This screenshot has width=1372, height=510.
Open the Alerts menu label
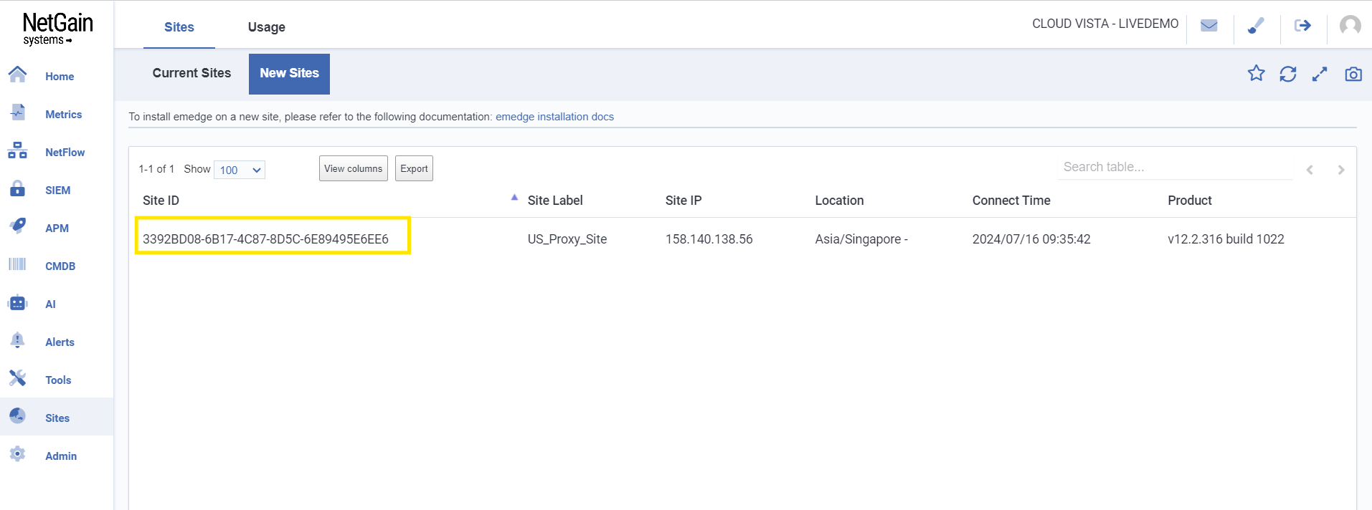point(60,342)
